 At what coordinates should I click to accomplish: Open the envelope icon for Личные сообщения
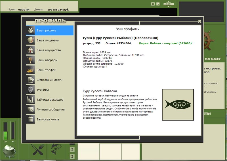click(31, 110)
